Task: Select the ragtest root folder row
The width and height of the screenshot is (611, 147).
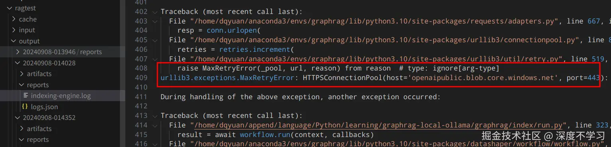Action: click(63, 8)
